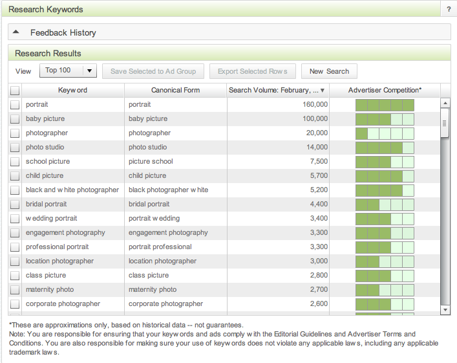
Task: Click the Advertiser Competition column header
Action: 385,90
